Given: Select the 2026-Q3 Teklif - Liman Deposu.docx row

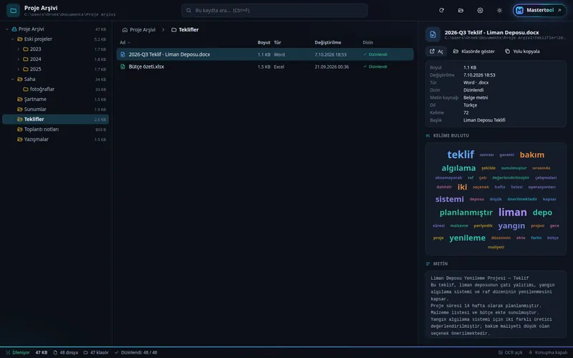Looking at the screenshot, I should (x=265, y=54).
